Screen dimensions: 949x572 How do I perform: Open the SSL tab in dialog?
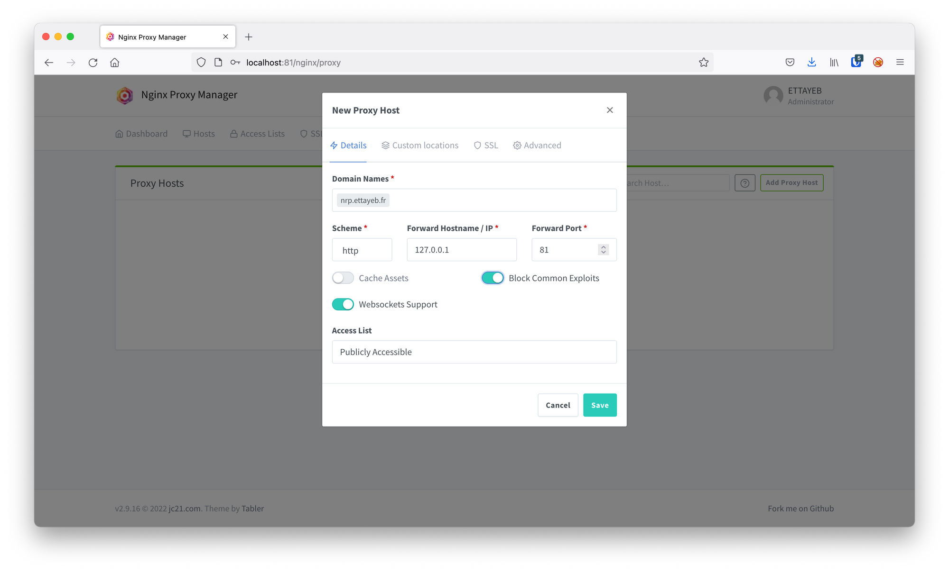(x=486, y=145)
